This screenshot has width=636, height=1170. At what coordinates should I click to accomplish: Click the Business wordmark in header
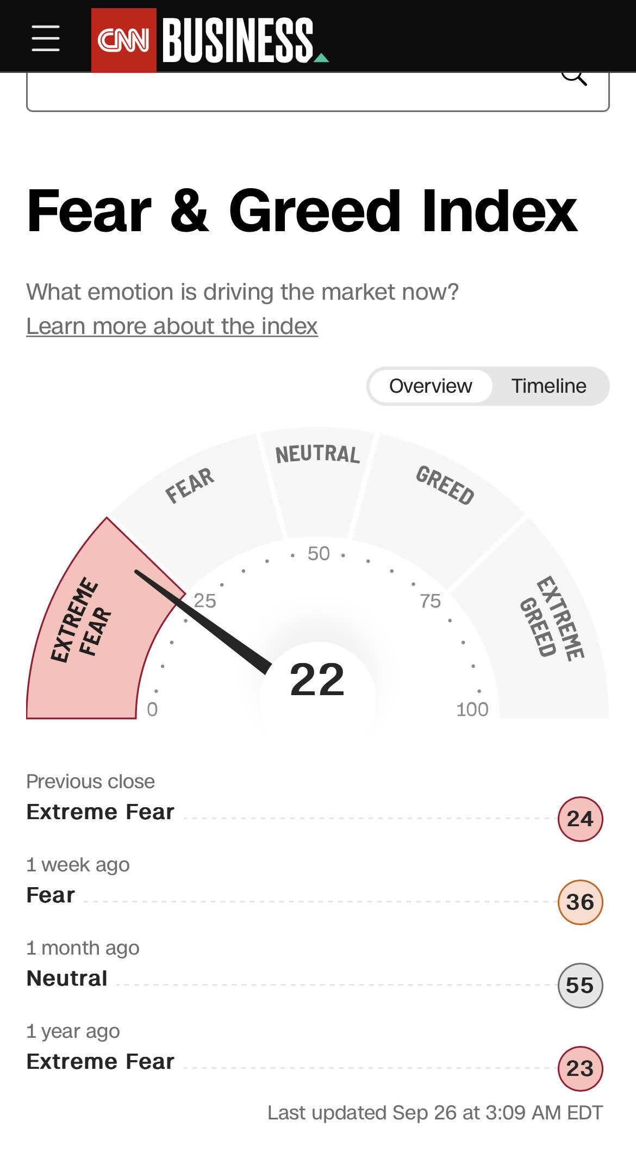click(239, 40)
